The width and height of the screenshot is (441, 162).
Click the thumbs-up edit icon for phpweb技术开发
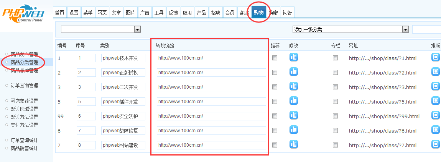click(294, 57)
